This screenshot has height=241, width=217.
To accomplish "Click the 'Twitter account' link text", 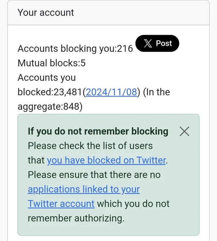I will point(61,204).
